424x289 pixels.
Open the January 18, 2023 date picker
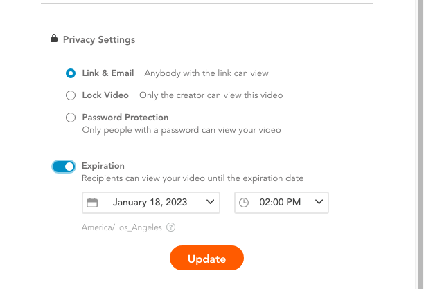click(x=151, y=203)
